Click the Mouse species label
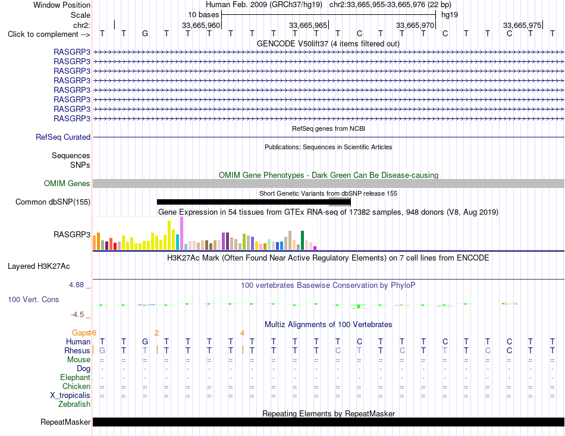Viewport: 565px width, 436px height. [x=79, y=360]
